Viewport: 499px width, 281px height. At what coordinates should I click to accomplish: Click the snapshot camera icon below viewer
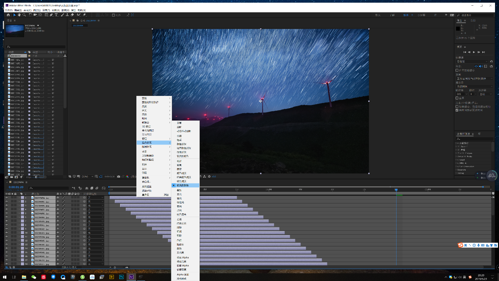pos(119,176)
